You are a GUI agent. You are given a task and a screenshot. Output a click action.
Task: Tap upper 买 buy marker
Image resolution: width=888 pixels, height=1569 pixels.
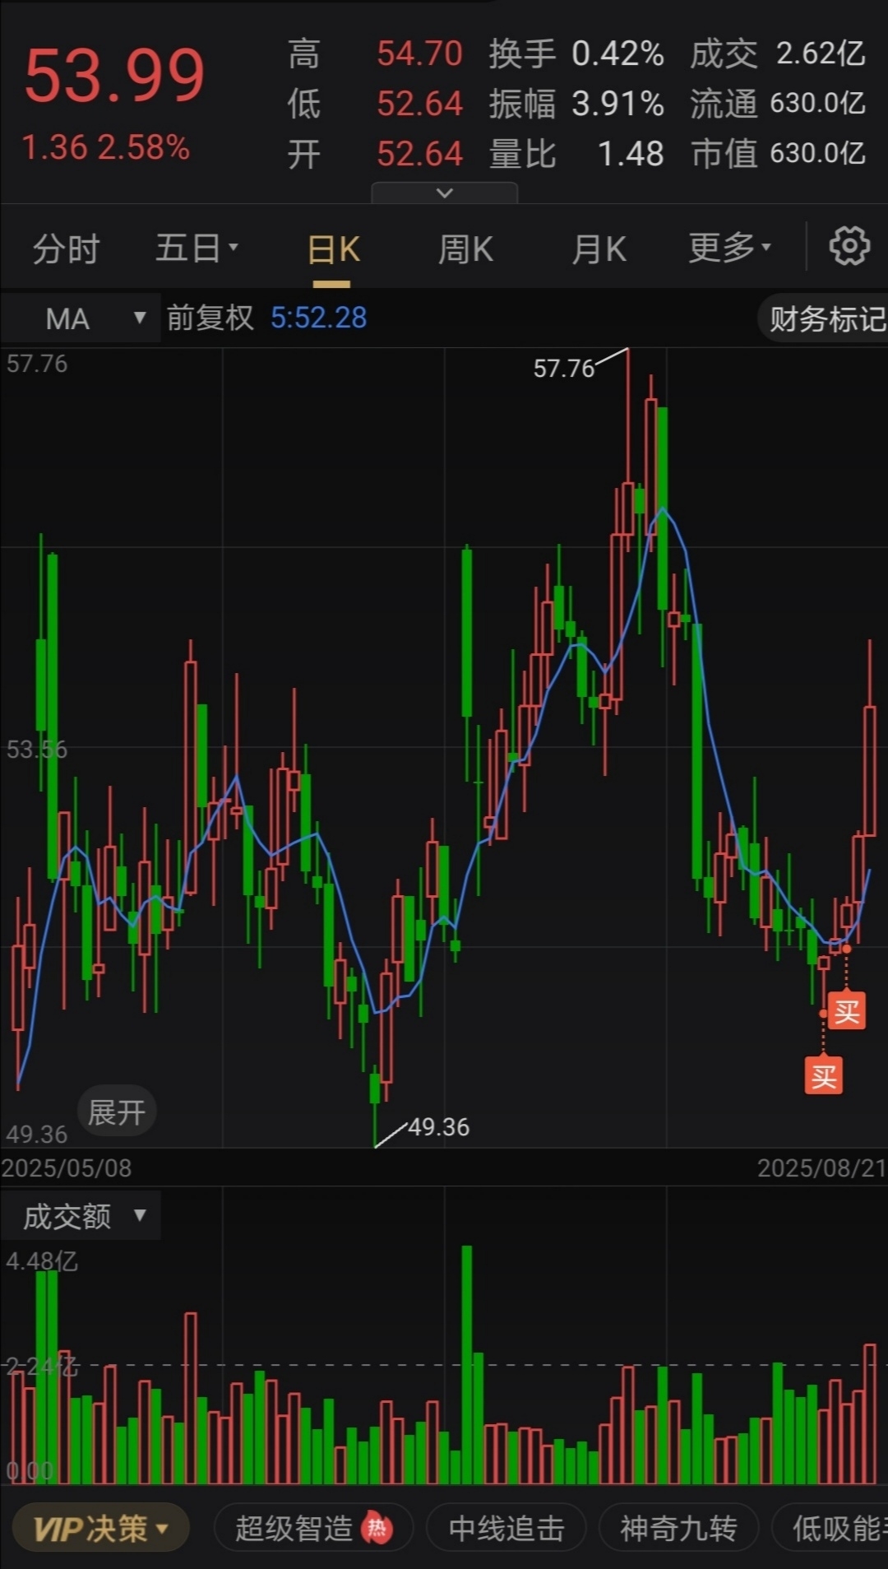pos(847,1011)
